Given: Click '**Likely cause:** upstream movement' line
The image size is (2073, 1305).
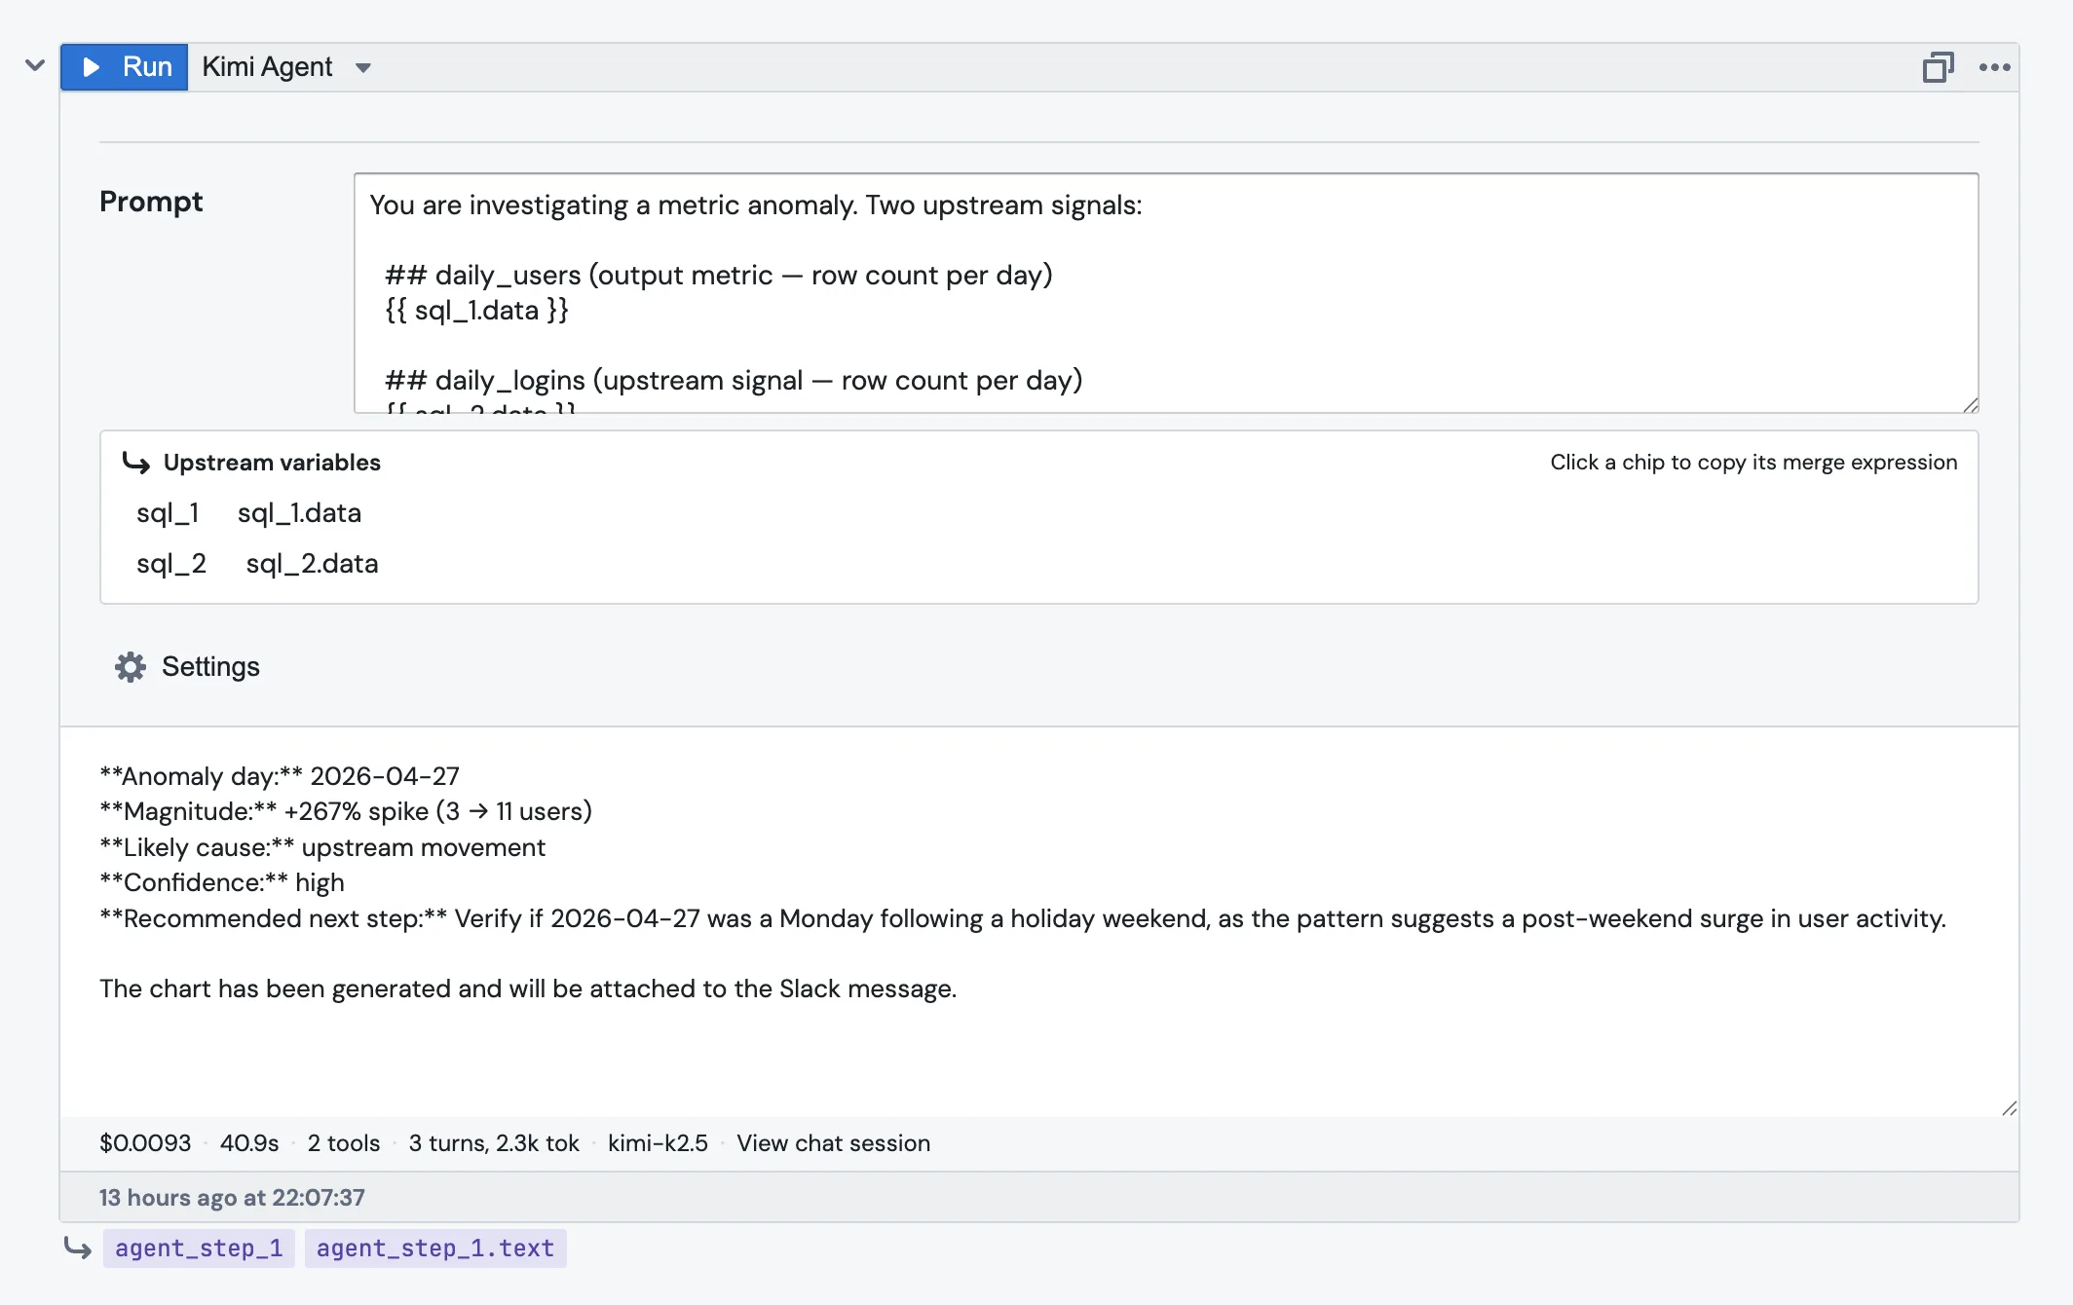Looking at the screenshot, I should click(x=322, y=847).
